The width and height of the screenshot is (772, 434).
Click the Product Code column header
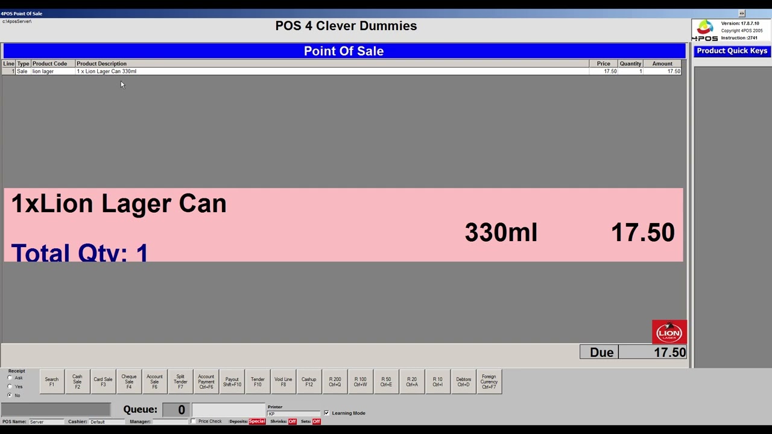53,63
